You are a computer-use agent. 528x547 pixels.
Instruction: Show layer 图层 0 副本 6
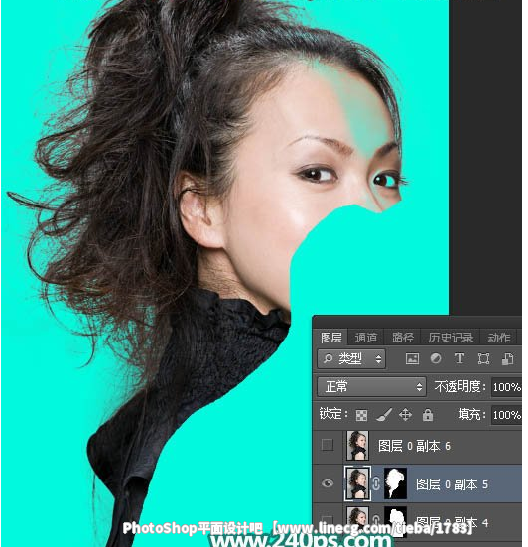328,445
